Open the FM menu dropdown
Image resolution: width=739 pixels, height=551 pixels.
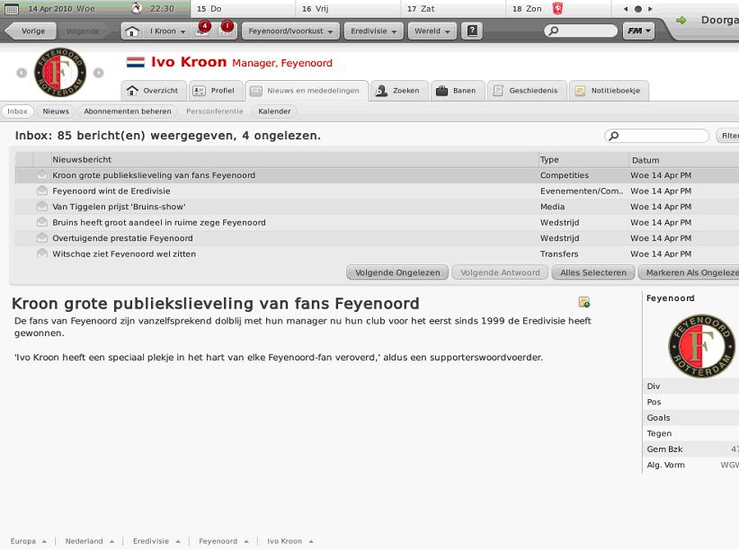point(638,31)
